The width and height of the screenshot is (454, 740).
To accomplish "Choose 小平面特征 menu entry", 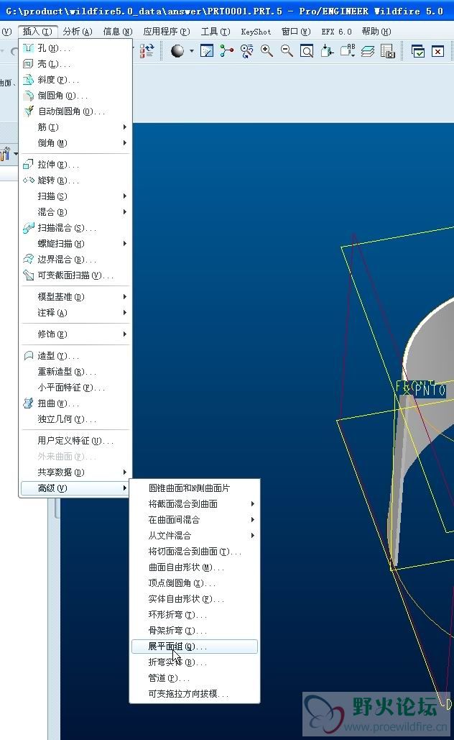I will click(75, 388).
